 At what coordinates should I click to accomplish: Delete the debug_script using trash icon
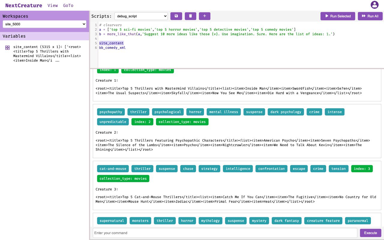pyautogui.click(x=190, y=16)
